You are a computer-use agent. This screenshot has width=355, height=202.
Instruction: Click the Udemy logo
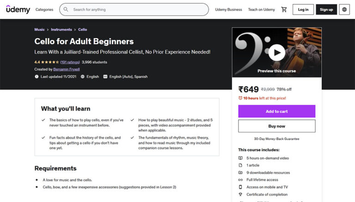tap(18, 10)
